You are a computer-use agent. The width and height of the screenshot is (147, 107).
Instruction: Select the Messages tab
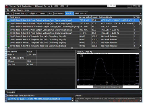click(10, 92)
